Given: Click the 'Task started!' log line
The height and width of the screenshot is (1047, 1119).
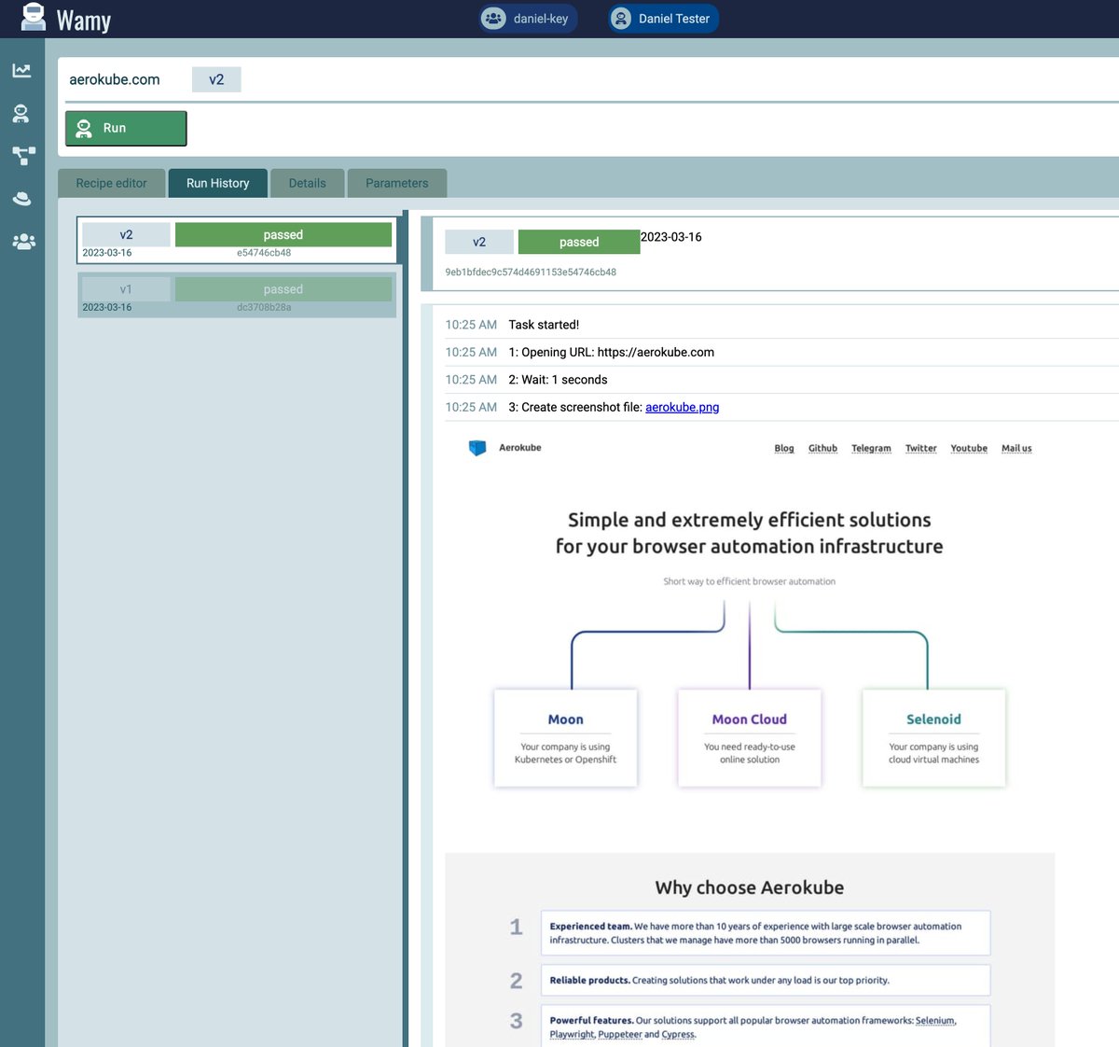Looking at the screenshot, I should [544, 325].
